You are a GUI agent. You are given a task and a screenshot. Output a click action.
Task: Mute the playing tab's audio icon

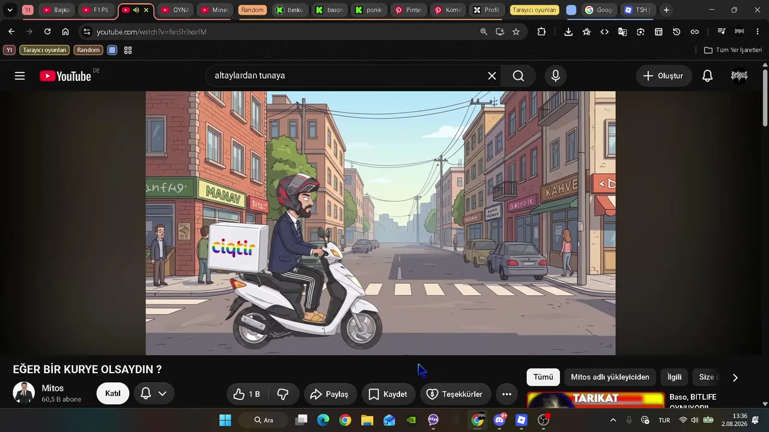pos(136,10)
